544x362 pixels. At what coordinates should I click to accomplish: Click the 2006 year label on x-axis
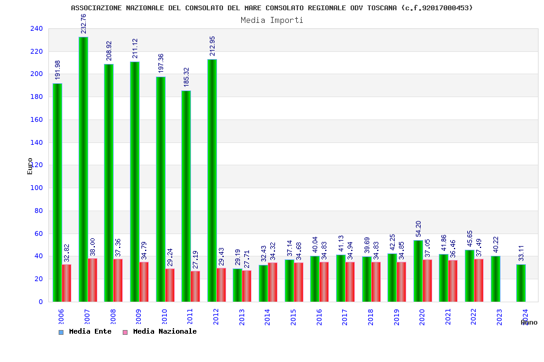(x=61, y=317)
